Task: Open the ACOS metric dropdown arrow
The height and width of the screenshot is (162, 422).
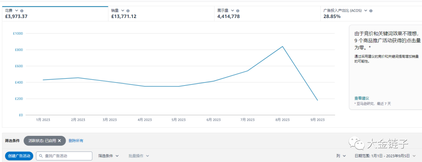Action: click(x=365, y=11)
